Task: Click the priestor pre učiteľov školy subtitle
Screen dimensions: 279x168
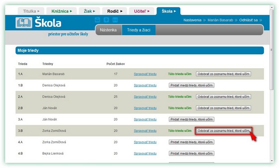Action: [68, 34]
